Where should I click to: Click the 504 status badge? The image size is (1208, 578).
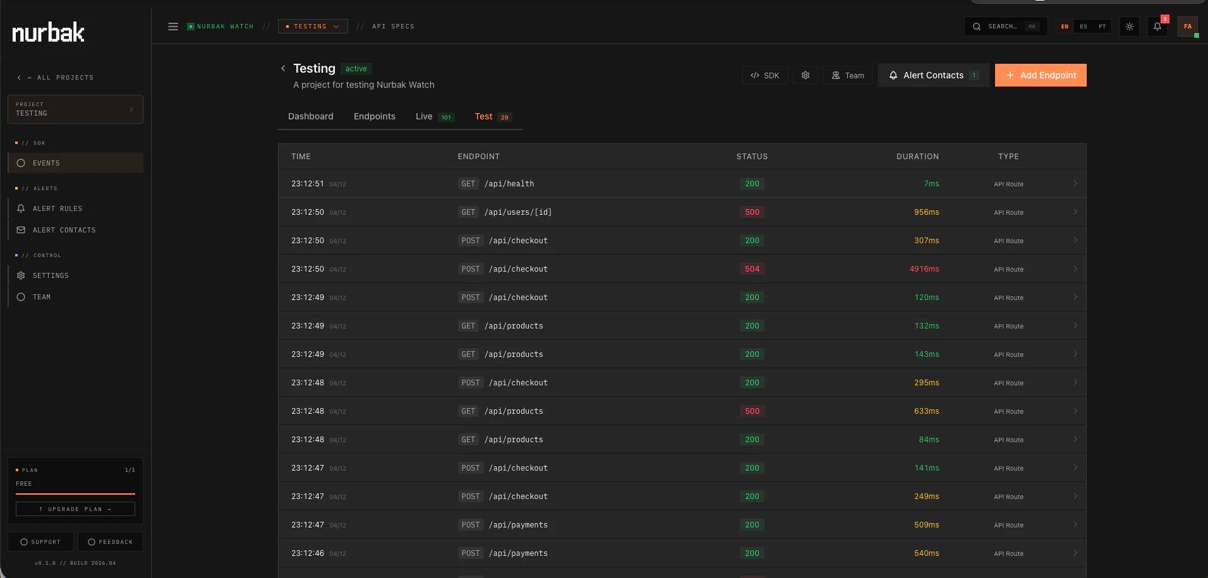752,269
